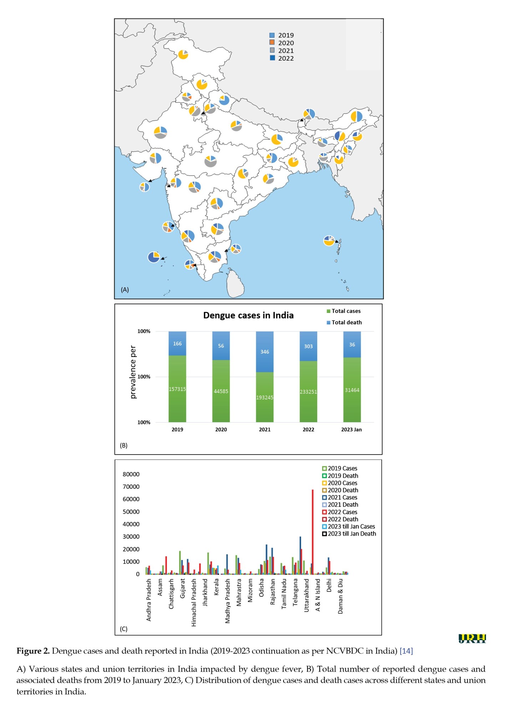The width and height of the screenshot is (513, 713).
Task: Toggle the 2019 Cases legend box
Action: point(324,468)
